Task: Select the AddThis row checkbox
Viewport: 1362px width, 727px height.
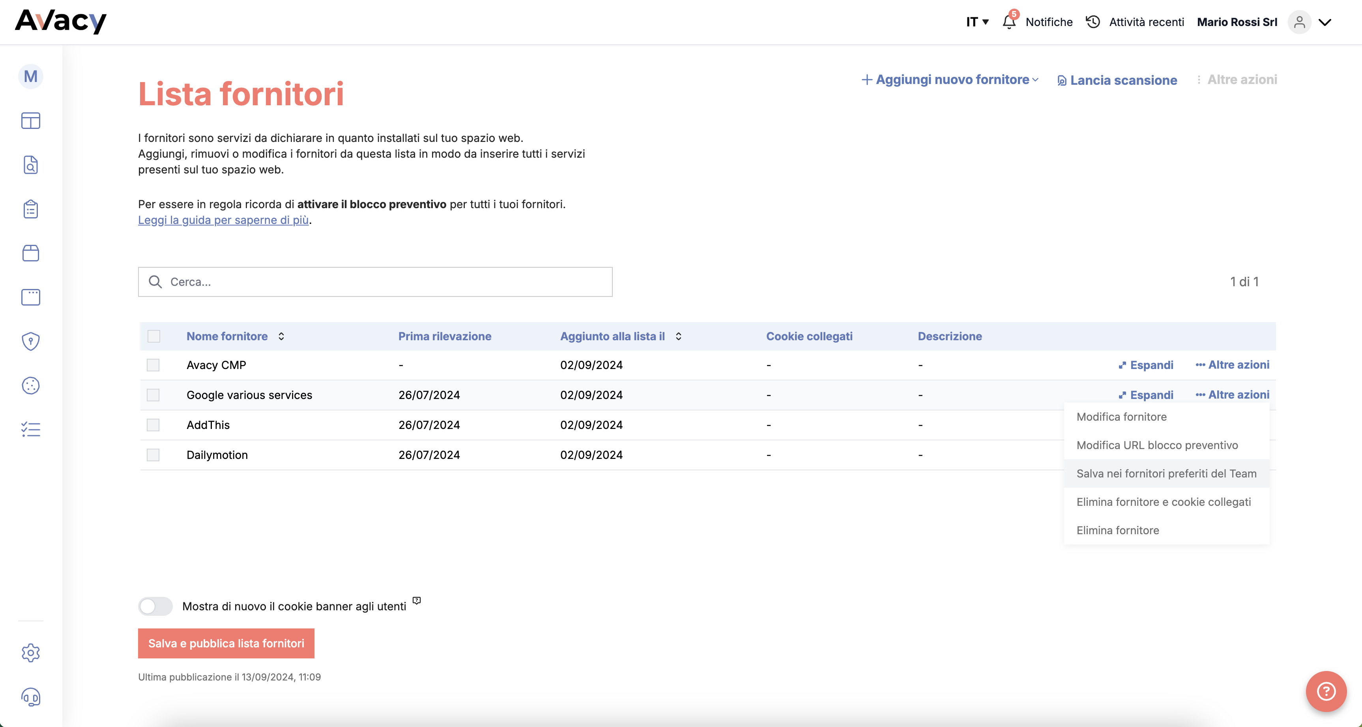Action: tap(153, 425)
